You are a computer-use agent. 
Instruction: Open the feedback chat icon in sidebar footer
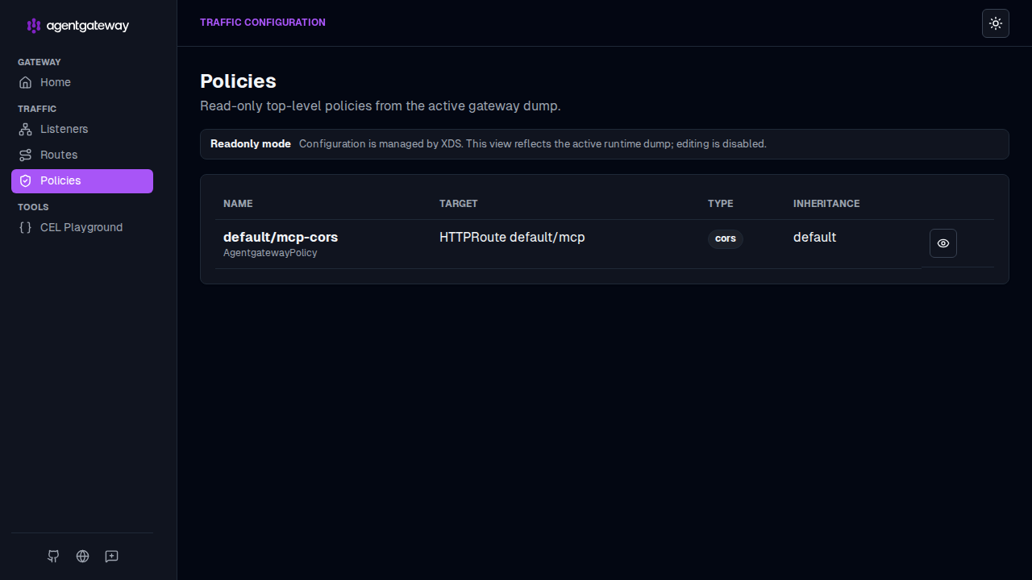pos(112,556)
